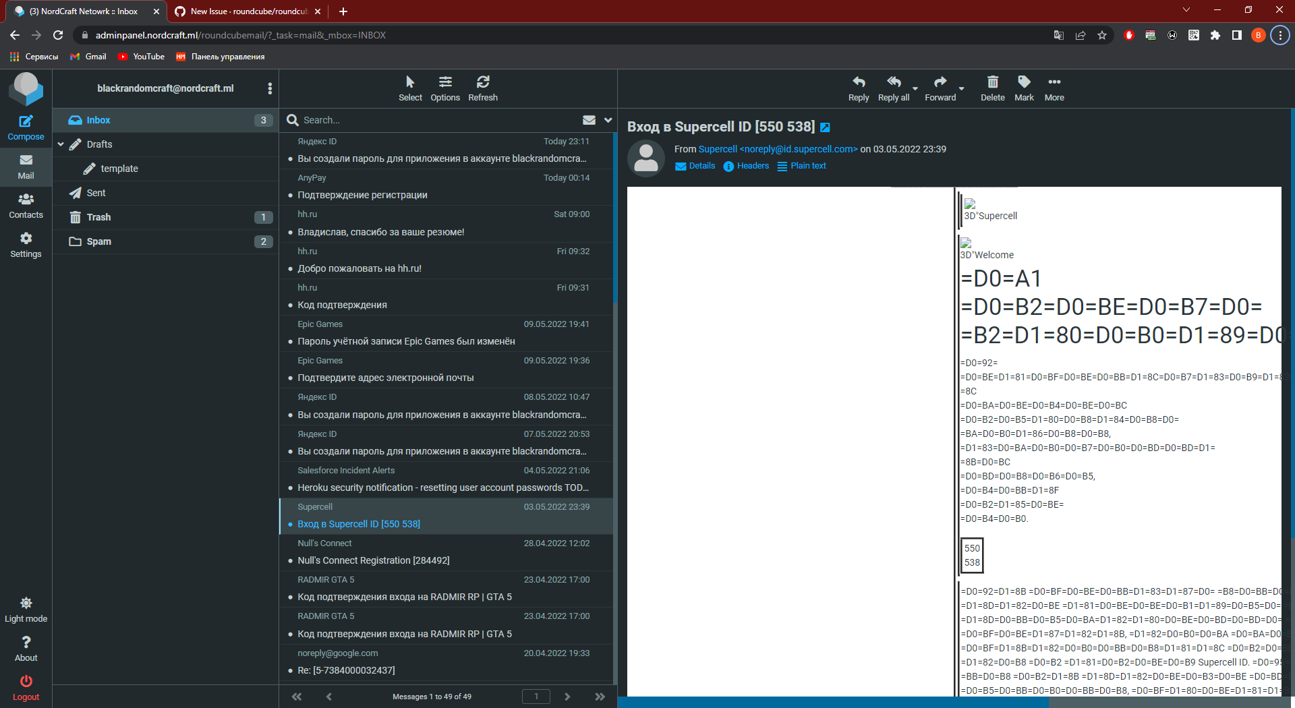Enable message selection mode via Select

pos(410,88)
